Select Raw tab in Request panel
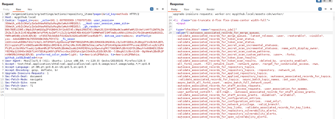This screenshot has width=335, height=119. (18, 9)
